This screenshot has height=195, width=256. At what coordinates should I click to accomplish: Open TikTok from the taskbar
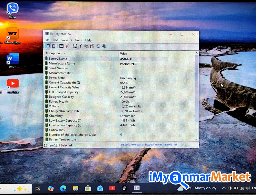tap(124, 188)
